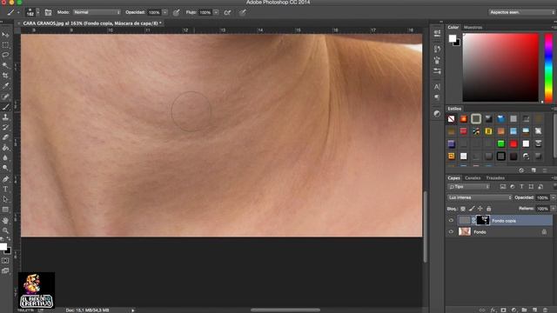557x313 pixels.
Task: Select the Pen tool
Action: (5, 179)
